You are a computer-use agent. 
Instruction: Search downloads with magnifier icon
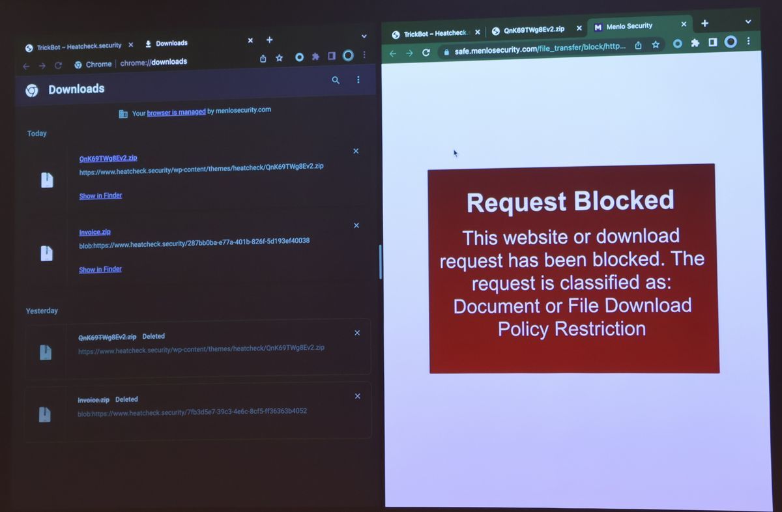336,80
